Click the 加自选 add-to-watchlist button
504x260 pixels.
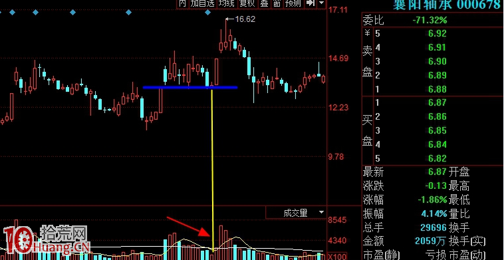202,3
